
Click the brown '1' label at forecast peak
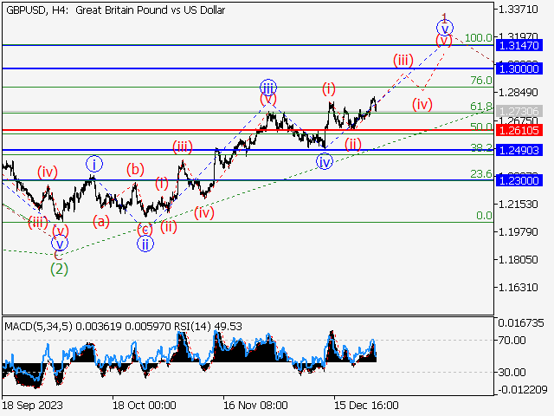pos(445,16)
